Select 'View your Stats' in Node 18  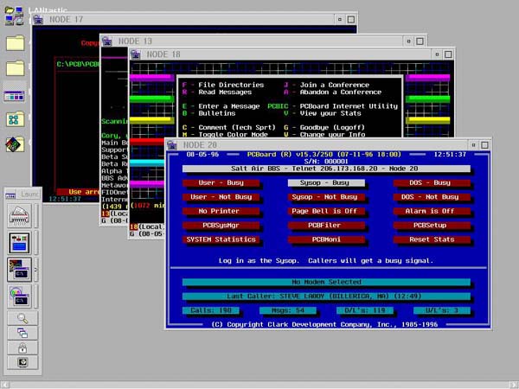click(x=330, y=113)
